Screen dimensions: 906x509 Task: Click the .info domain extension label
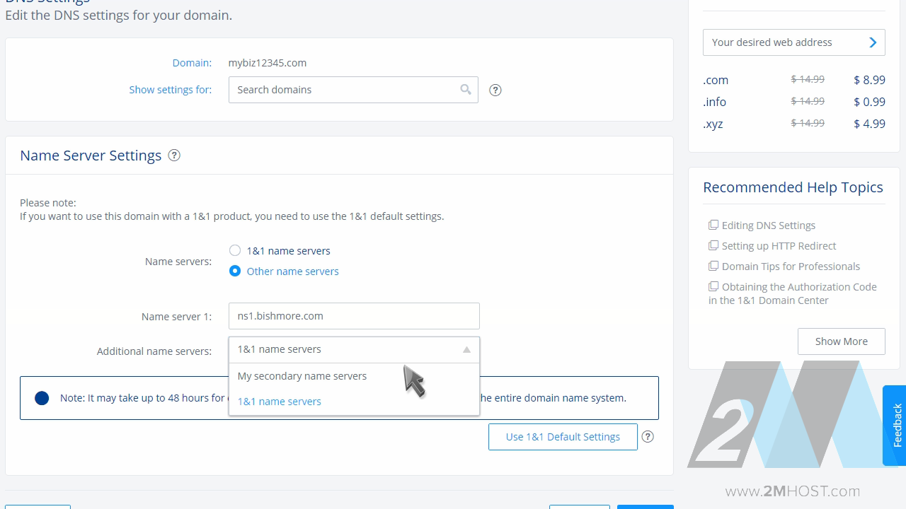(714, 102)
